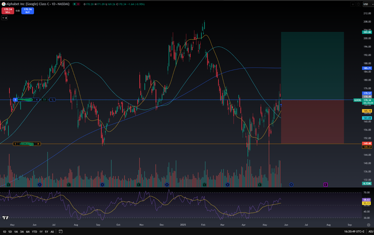Open the earnings E marker near May 2024
The height and width of the screenshot is (235, 374).
pyautogui.click(x=9, y=185)
